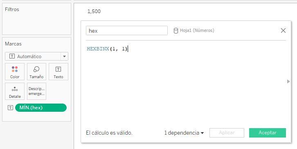The image size is (297, 149).
Task: Click the 'El cálculo es válido.' status text
Action: (109, 133)
